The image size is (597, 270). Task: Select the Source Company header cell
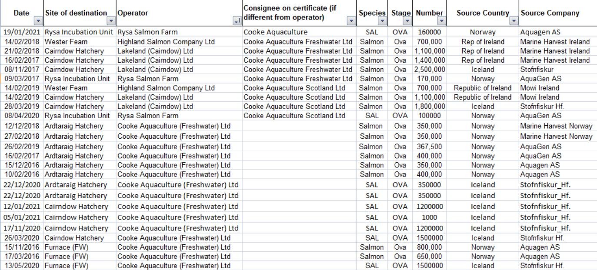pos(550,13)
